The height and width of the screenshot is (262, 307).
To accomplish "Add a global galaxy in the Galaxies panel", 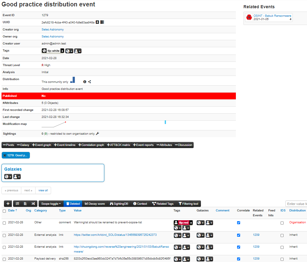I will point(8,177).
